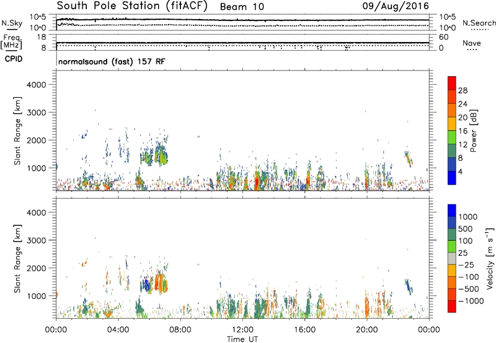The height and width of the screenshot is (343, 496).
Task: Click the 'normalsound (fast) 157 RF' text
Action: (x=112, y=61)
